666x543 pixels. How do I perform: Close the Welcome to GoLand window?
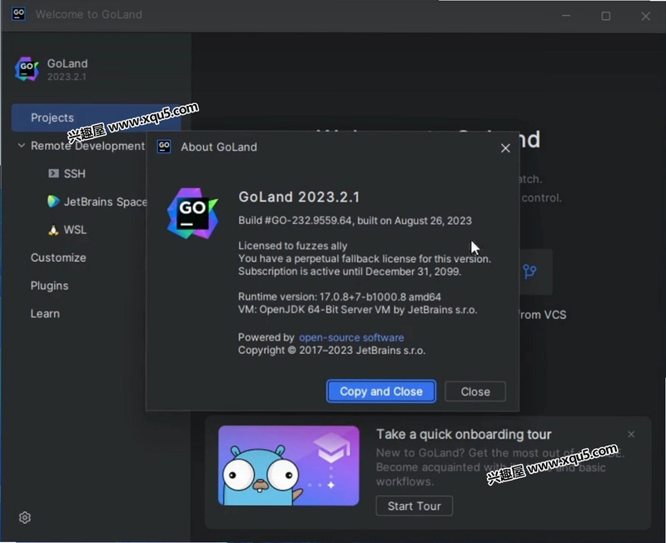click(646, 16)
